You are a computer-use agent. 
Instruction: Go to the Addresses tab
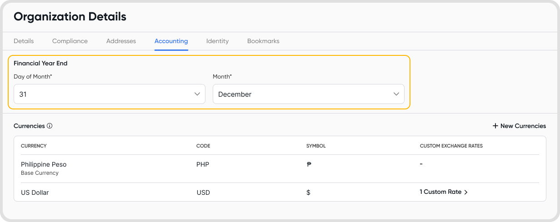click(121, 41)
